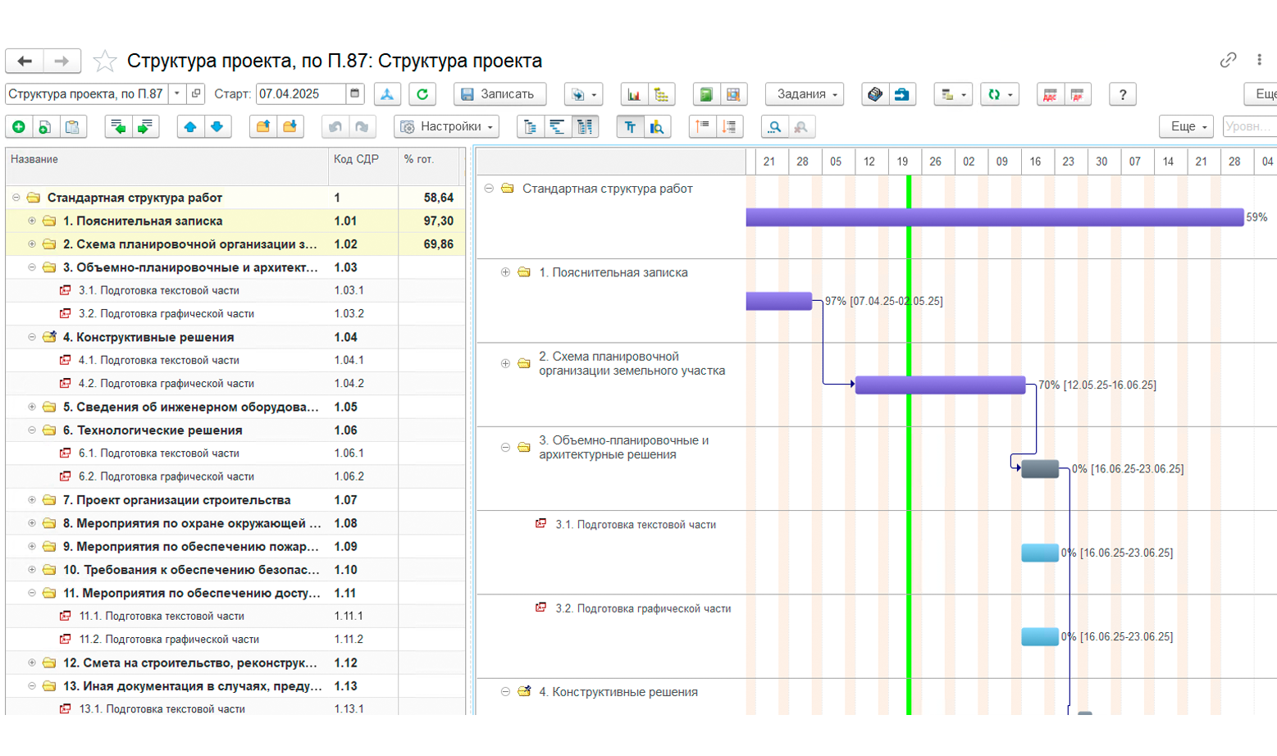Open the Задания menu
This screenshot has height=756, width=1277.
click(x=805, y=94)
